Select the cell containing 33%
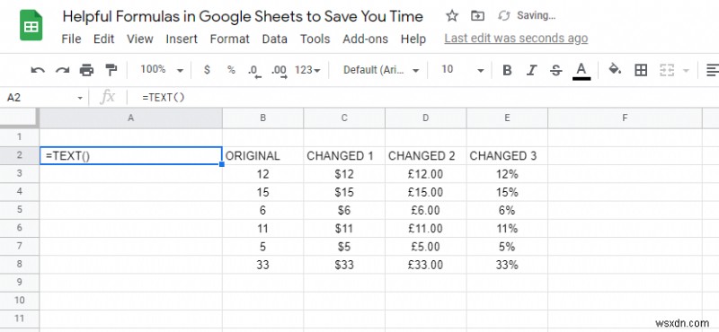The width and height of the screenshot is (719, 332). tap(507, 265)
